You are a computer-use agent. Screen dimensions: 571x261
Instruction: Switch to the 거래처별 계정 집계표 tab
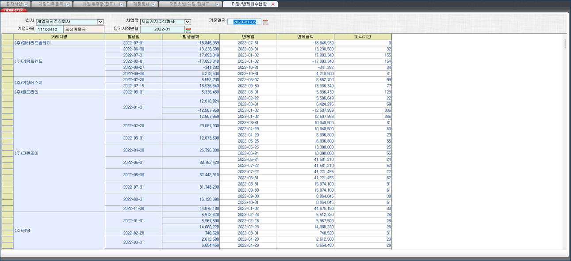pyautogui.click(x=189, y=4)
